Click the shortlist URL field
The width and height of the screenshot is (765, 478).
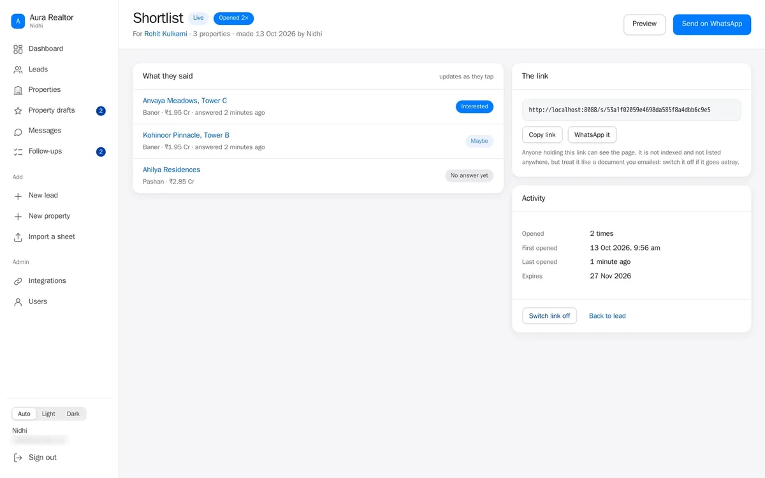632,110
